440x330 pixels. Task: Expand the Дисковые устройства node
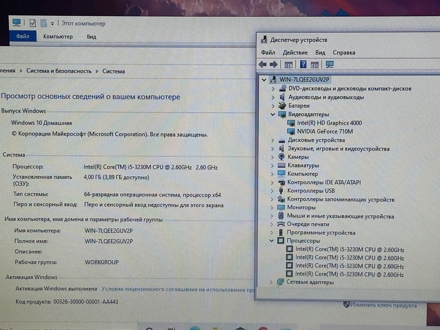coord(272,140)
